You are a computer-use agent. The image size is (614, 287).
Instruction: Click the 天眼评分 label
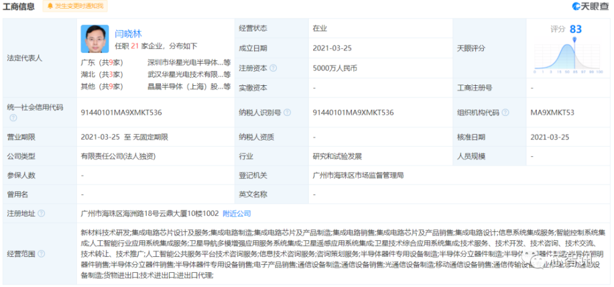pyautogui.click(x=471, y=48)
